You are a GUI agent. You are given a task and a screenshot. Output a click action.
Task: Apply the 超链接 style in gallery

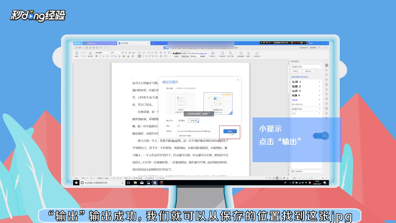pos(203,54)
